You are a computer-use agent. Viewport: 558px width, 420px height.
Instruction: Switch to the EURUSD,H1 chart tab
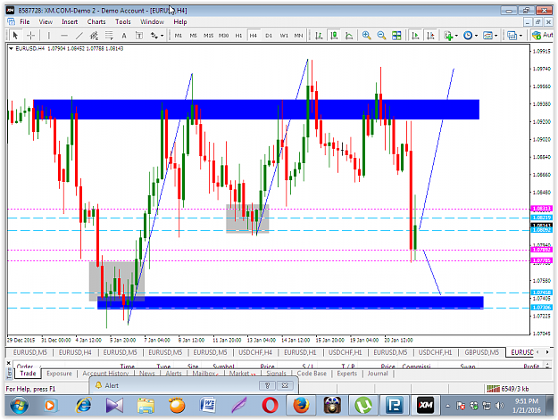tap(300, 352)
